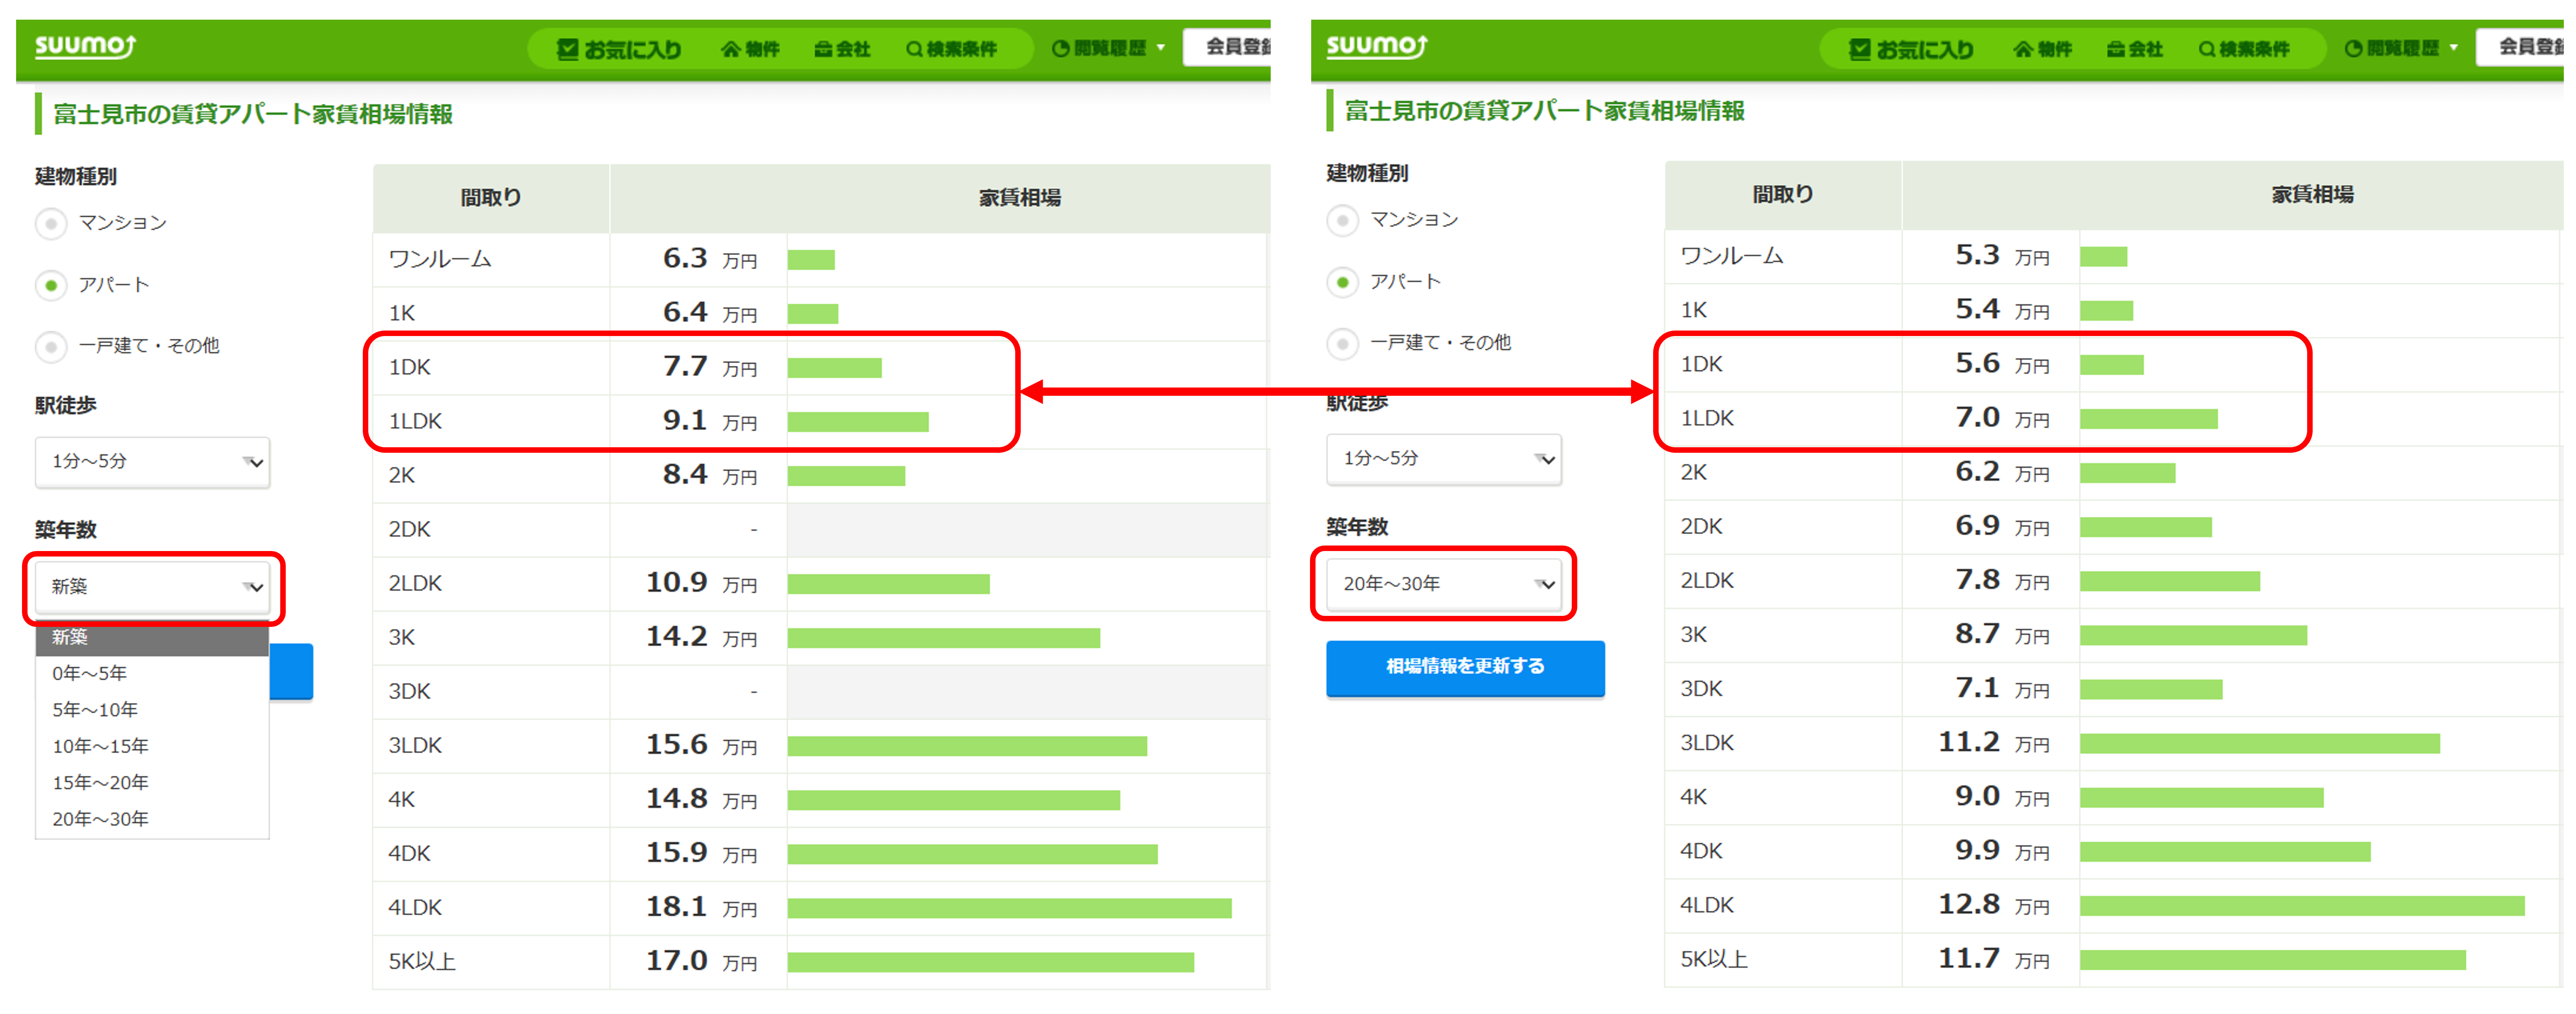Click the 3LDK 11.2 万円 value in the right table
2576x1014 pixels.
(x=1994, y=743)
